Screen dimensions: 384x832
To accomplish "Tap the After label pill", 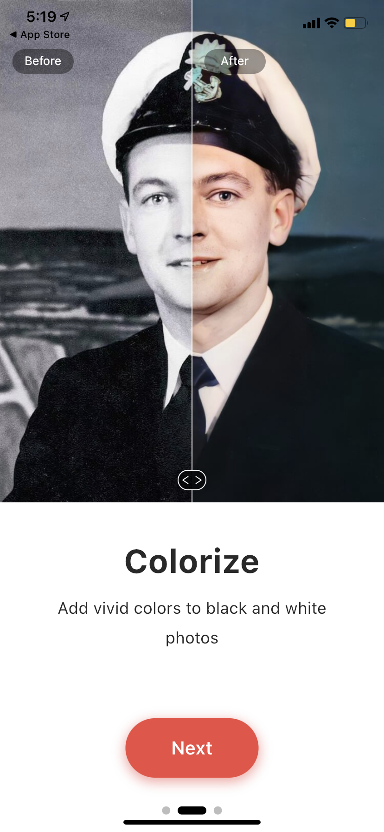I will coord(235,61).
